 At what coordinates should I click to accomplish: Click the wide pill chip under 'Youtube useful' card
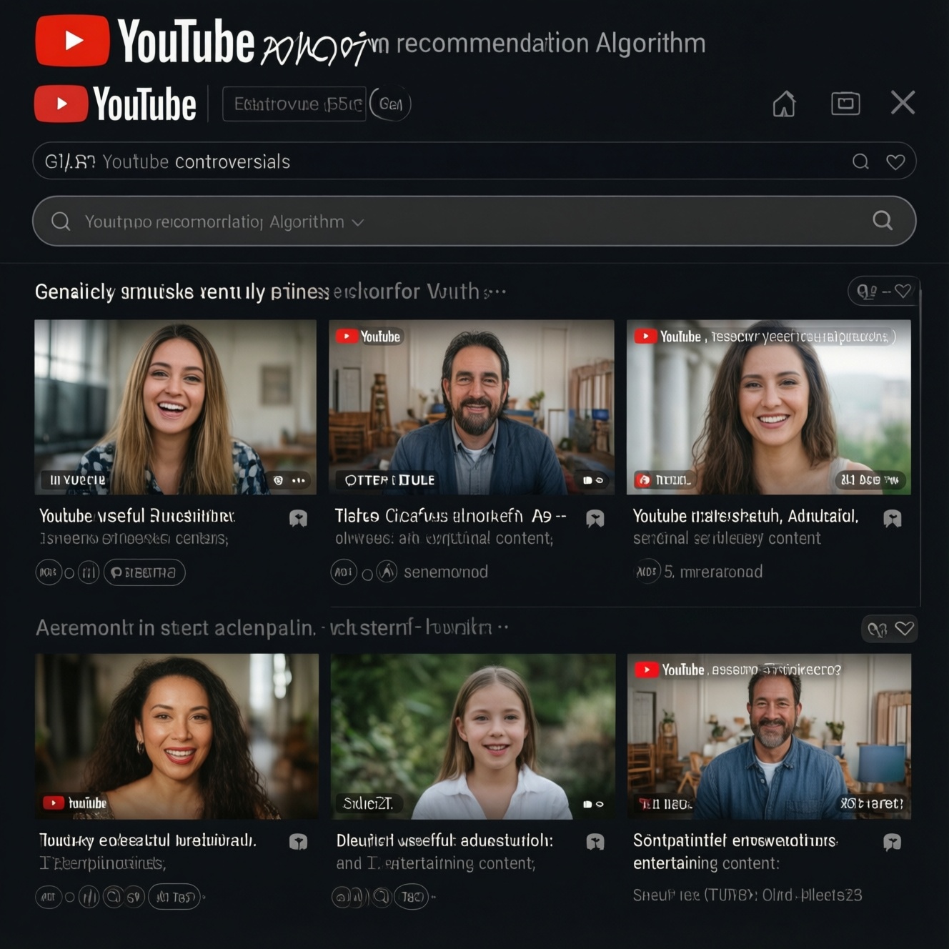(144, 572)
